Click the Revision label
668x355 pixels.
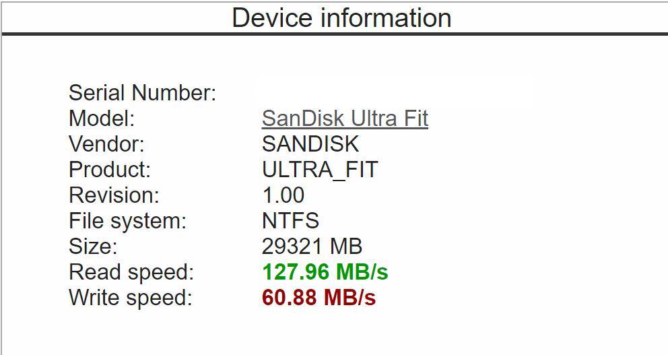[114, 195]
